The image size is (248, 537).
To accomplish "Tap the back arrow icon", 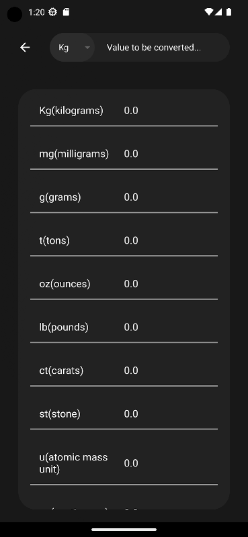I will [25, 47].
